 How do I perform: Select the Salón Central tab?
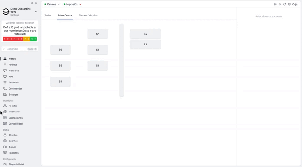(65, 16)
